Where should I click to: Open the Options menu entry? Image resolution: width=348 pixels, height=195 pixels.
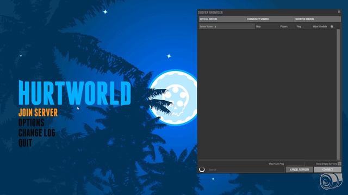32,123
